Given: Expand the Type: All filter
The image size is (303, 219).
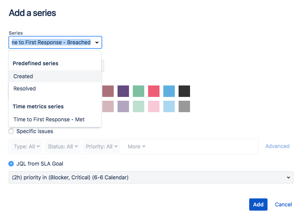Looking at the screenshot, I should pos(27,147).
